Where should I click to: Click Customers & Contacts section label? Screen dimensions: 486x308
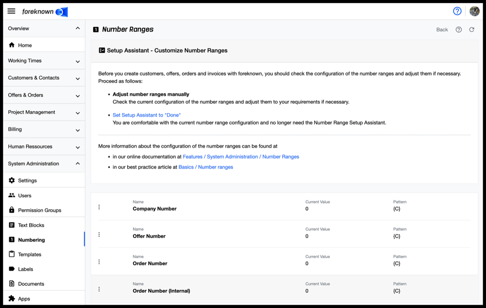tap(34, 78)
